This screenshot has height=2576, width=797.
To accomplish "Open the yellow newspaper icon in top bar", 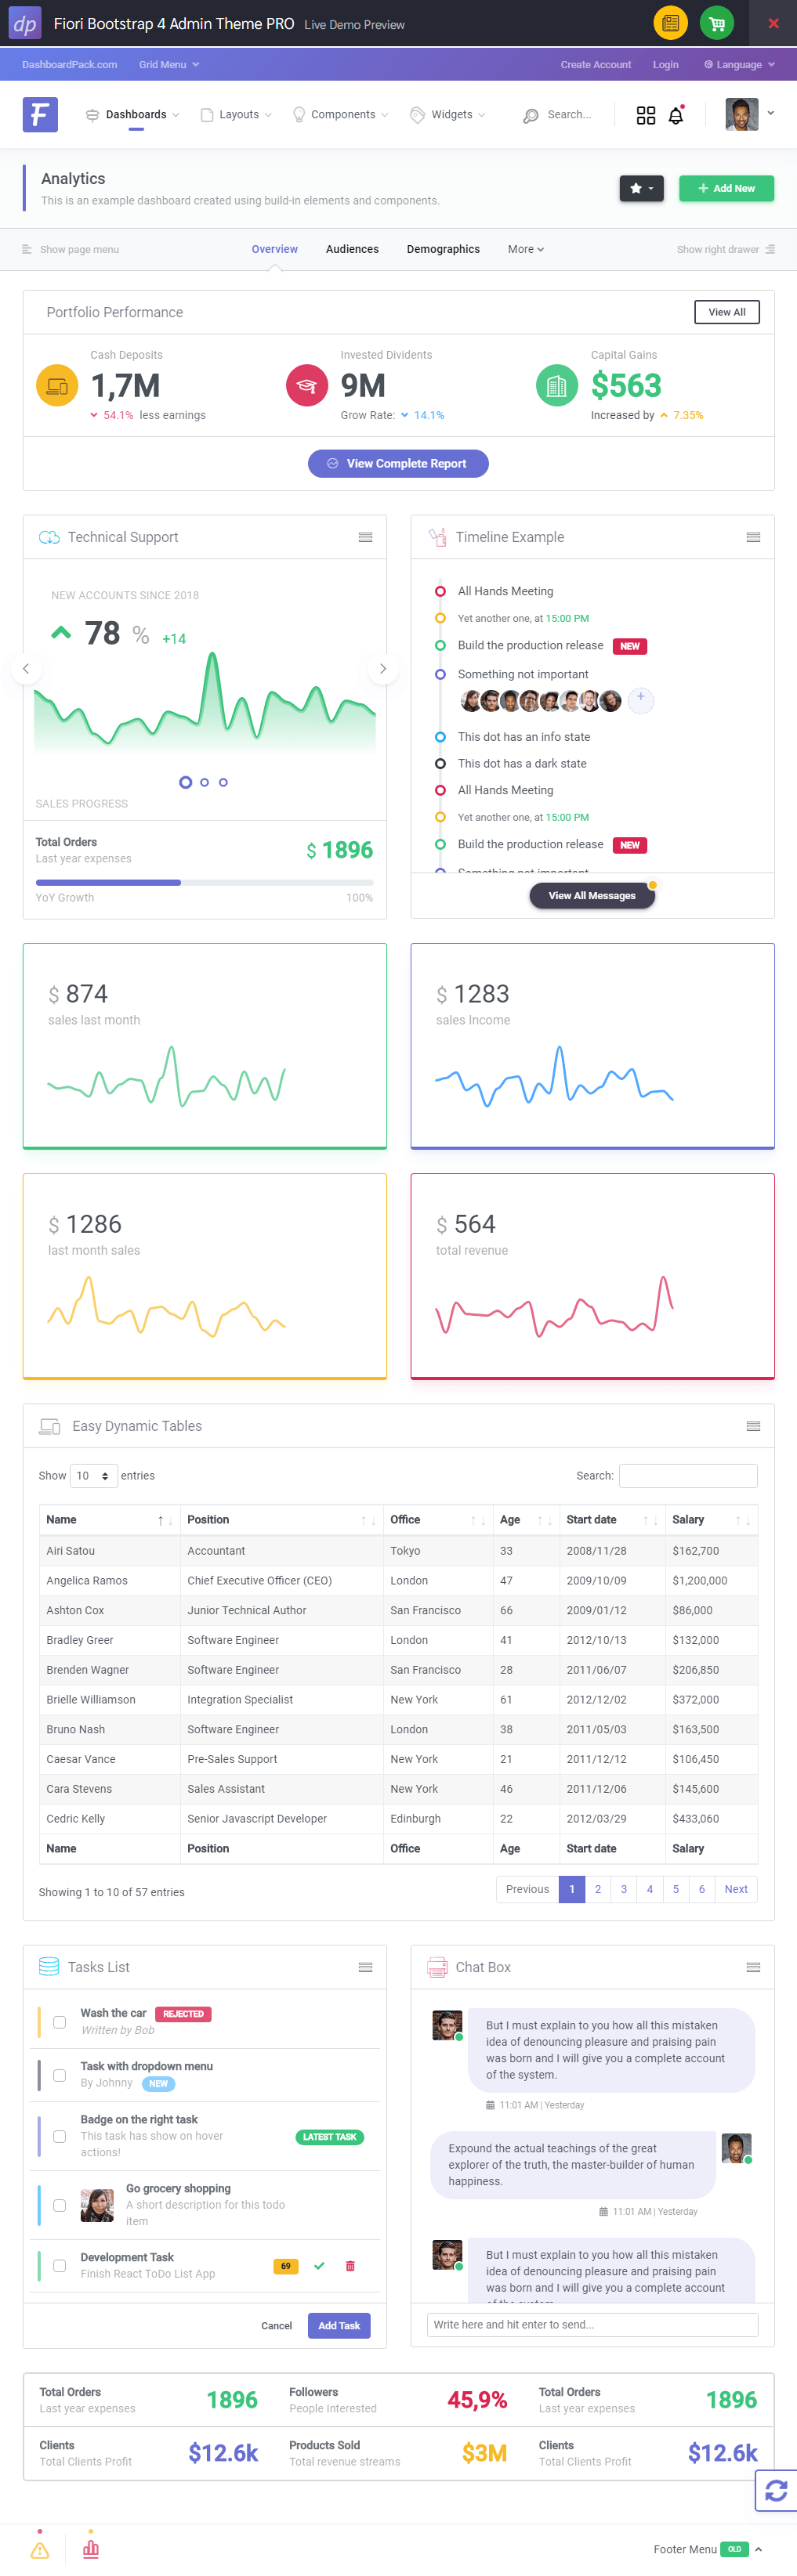I will 670,22.
